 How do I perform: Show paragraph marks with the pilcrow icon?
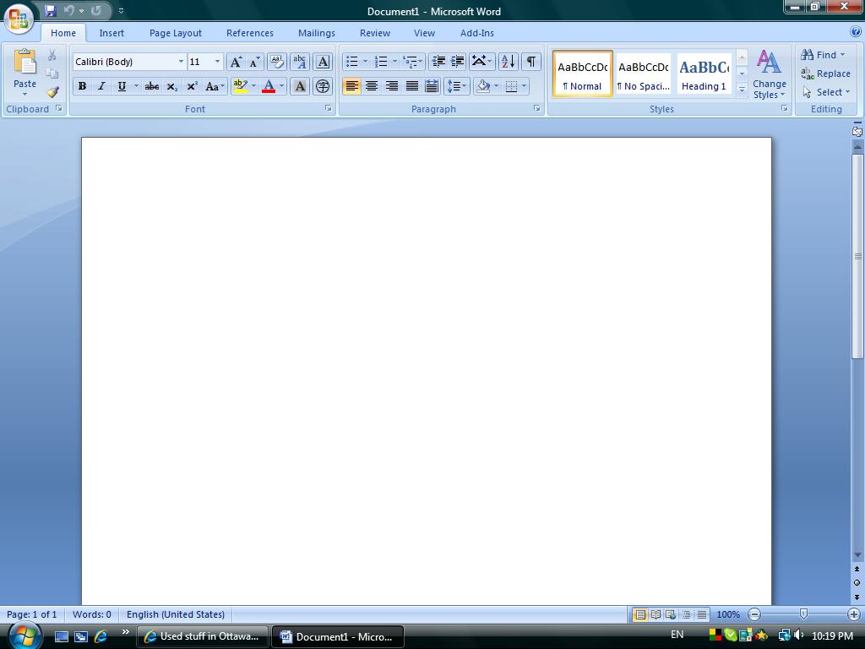pos(531,62)
